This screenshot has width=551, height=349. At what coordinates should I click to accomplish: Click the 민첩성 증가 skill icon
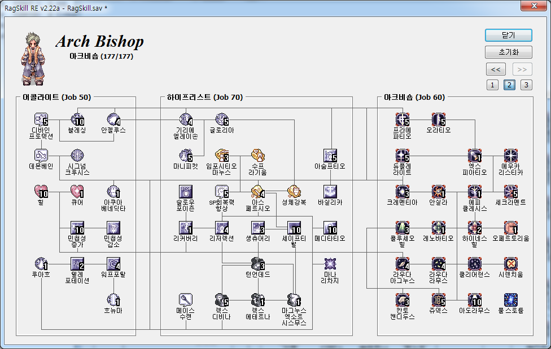pyautogui.click(x=77, y=228)
